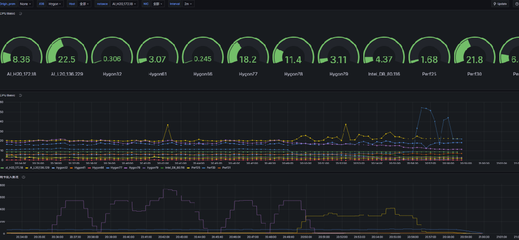Click the info icon beside the line chart title
The image size is (519, 240).
(20, 96)
